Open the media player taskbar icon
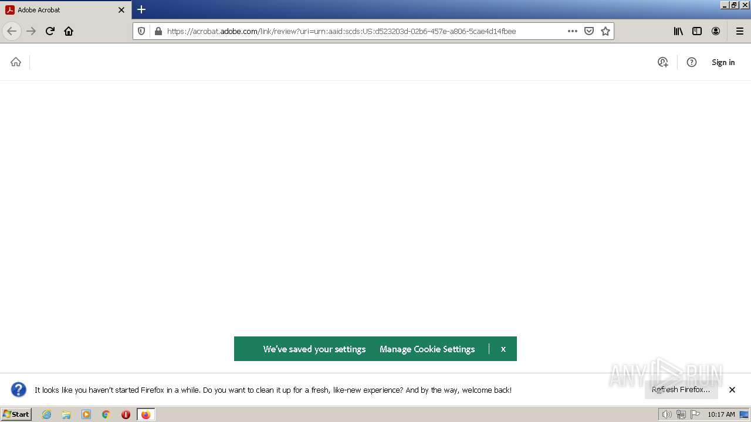Viewport: 751px width, 422px height. tap(86, 414)
